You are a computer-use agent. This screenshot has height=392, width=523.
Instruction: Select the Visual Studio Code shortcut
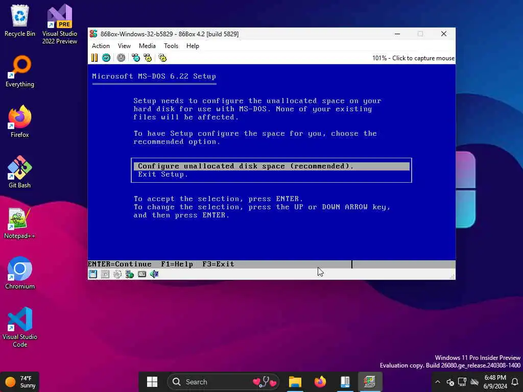(x=20, y=327)
